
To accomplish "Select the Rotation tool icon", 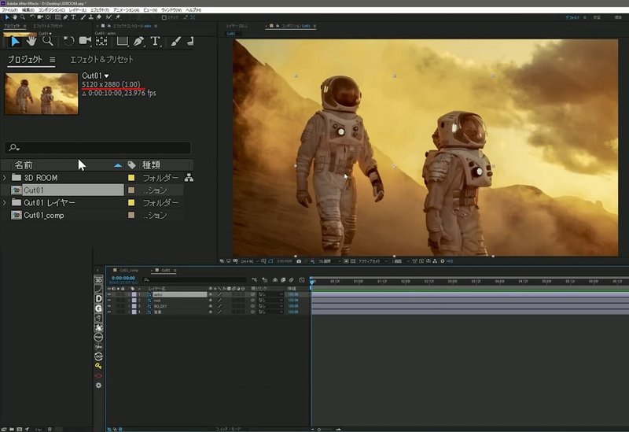I will pyautogui.click(x=68, y=41).
